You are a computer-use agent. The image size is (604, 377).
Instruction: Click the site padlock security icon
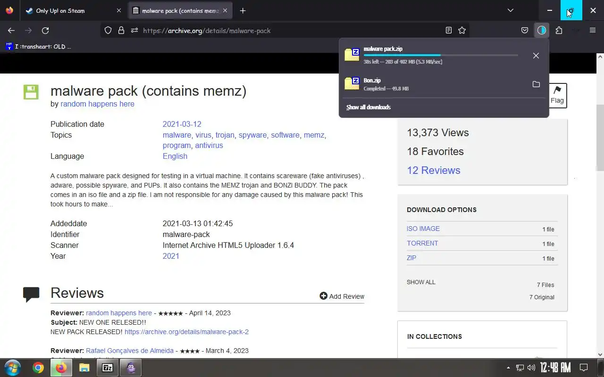click(x=121, y=30)
